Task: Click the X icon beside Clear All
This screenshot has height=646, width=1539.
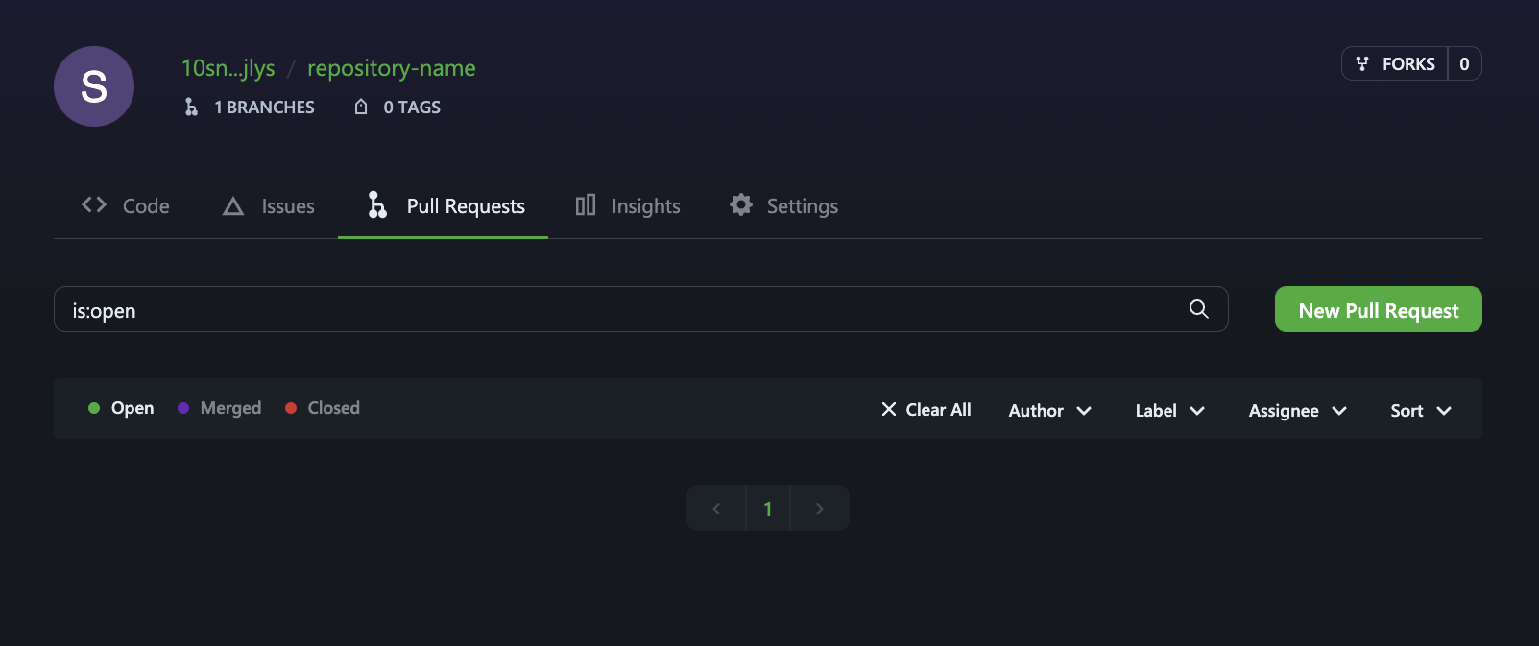Action: coord(889,409)
